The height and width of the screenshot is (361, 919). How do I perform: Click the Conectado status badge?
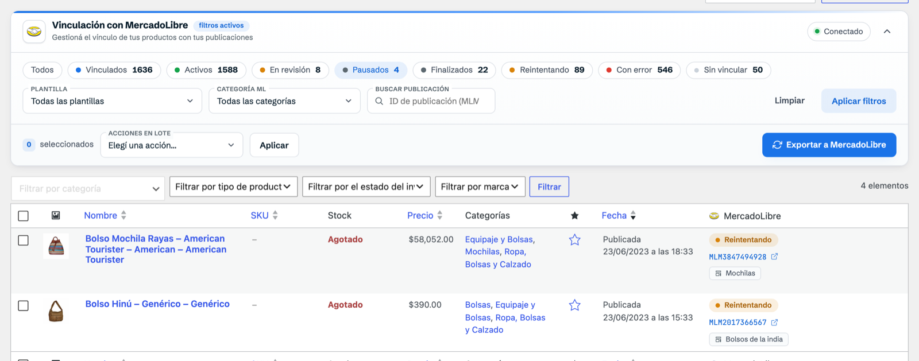[x=839, y=32]
